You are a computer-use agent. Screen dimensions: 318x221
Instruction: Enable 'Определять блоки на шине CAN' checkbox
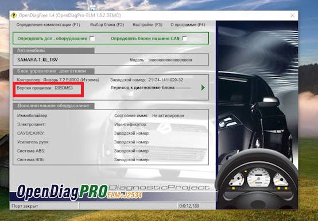pyautogui.click(x=185, y=39)
